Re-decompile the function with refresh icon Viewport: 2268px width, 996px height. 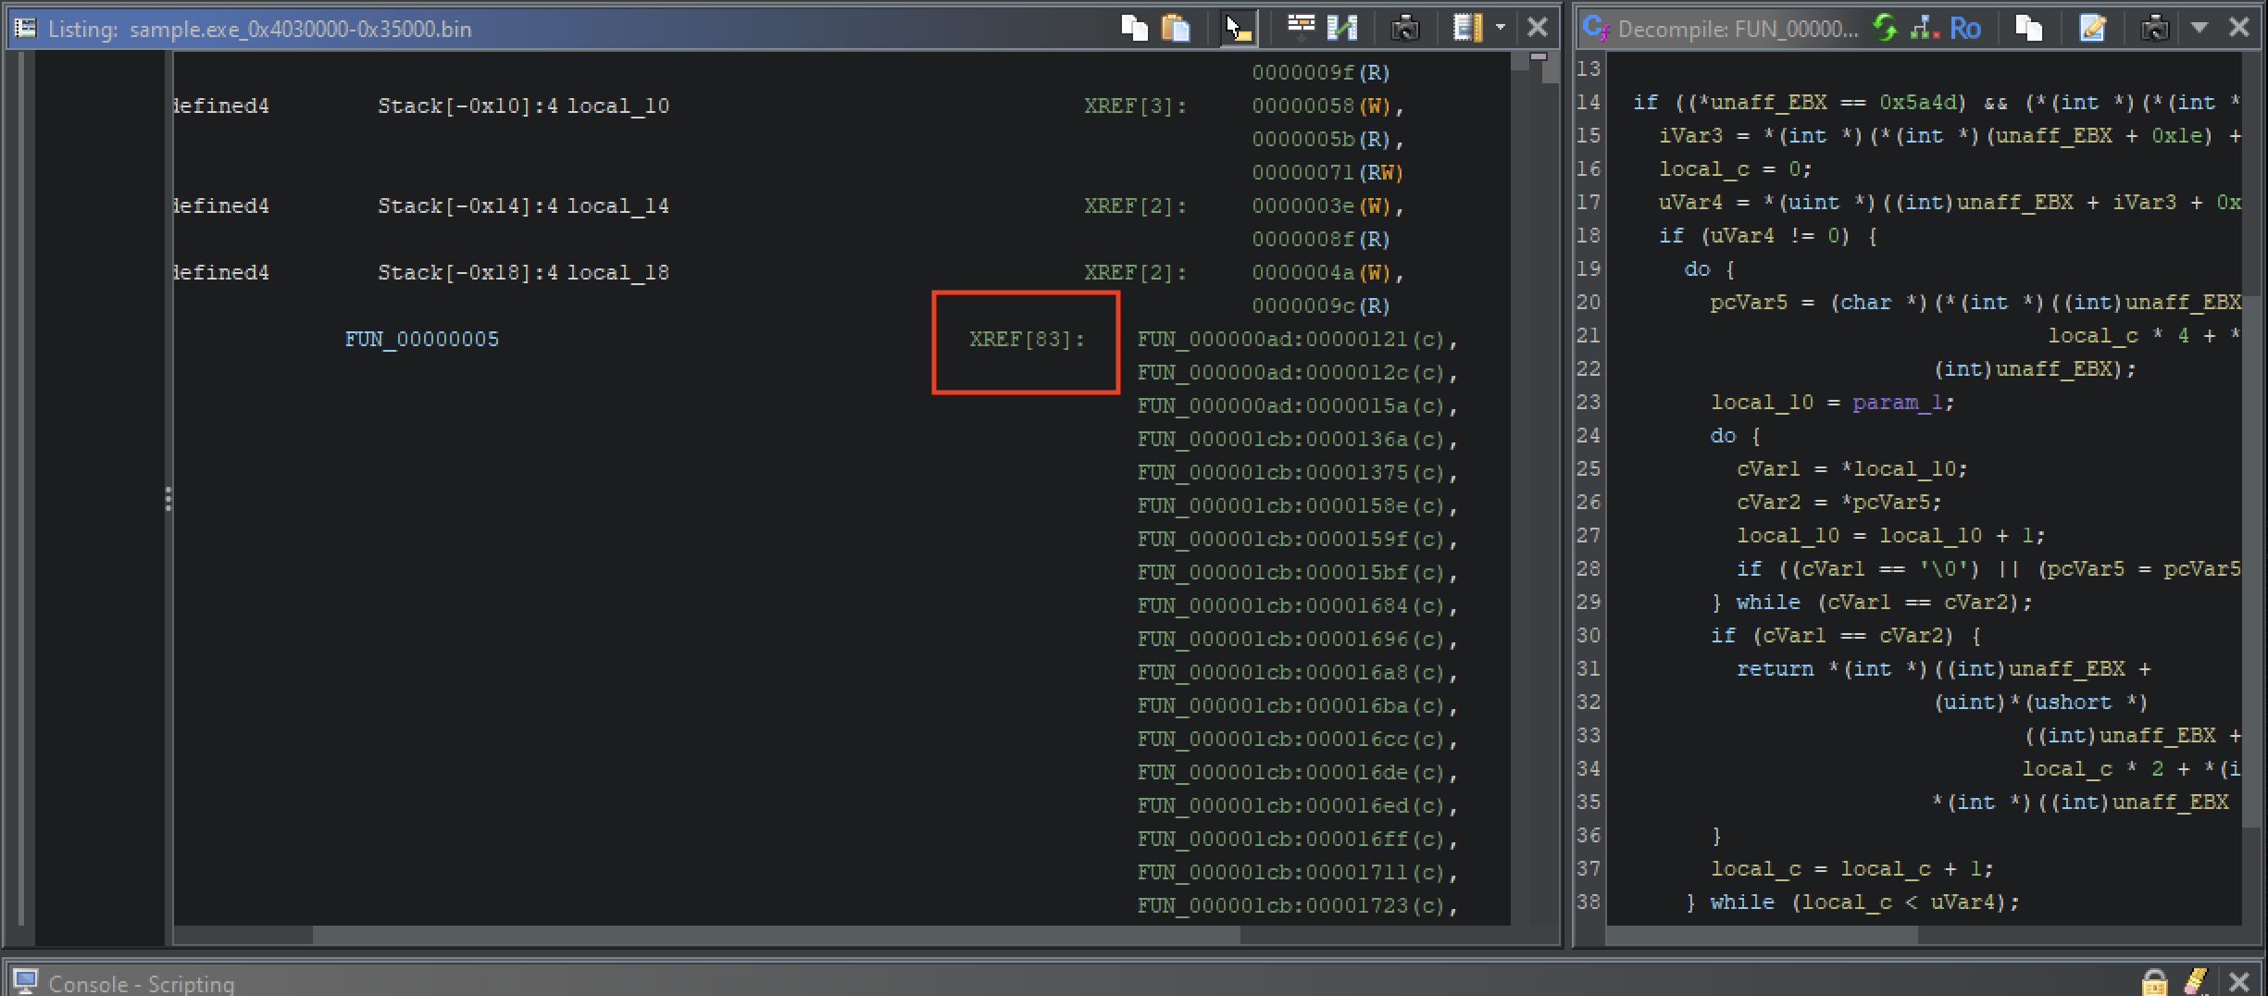[1885, 29]
